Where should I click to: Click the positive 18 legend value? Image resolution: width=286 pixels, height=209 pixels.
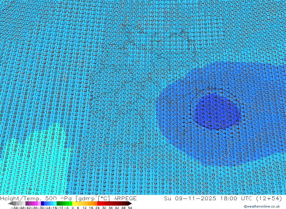(91, 208)
